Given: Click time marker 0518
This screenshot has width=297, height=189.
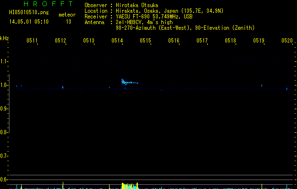Looking at the screenshot, I should (x=230, y=41).
